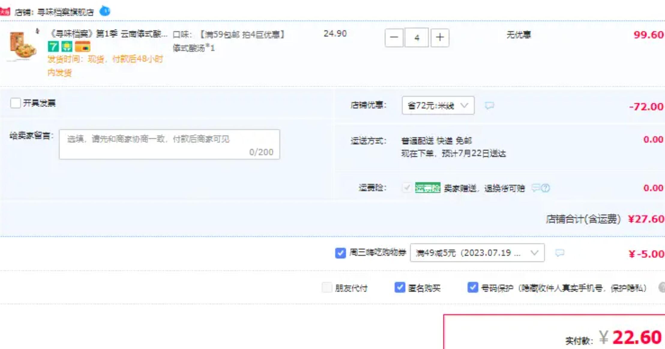Click the item subtotal 99.60
This screenshot has height=349, width=665.
(648, 35)
